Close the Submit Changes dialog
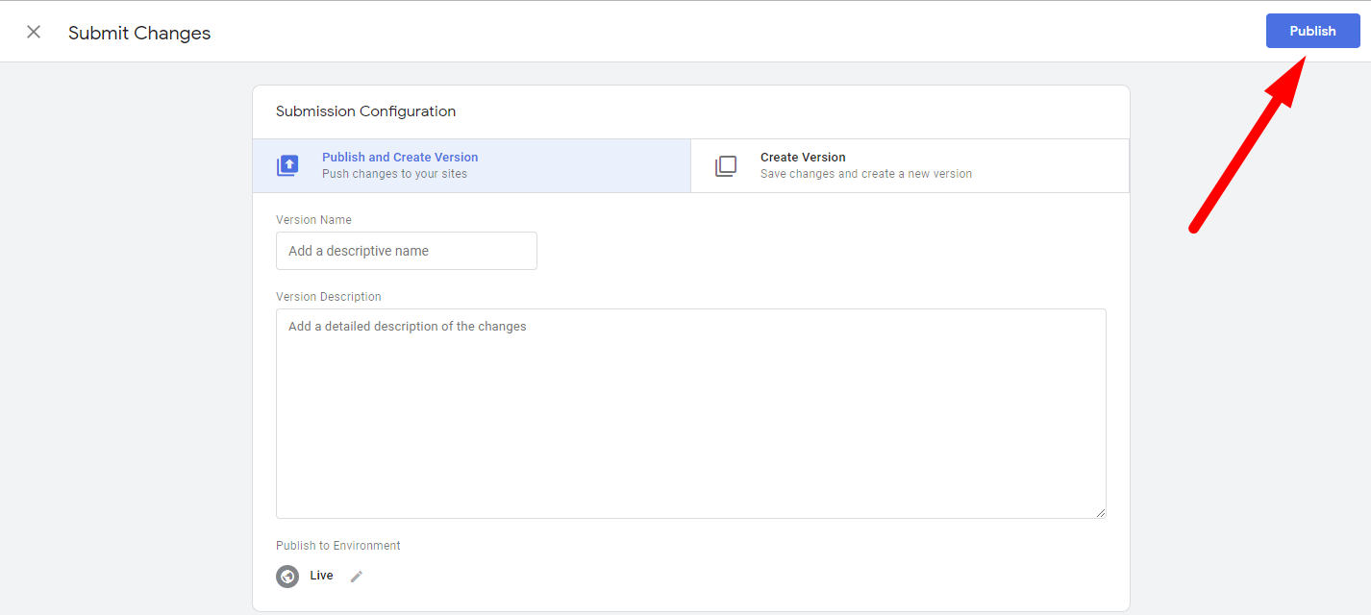Image resolution: width=1371 pixels, height=615 pixels. click(34, 32)
